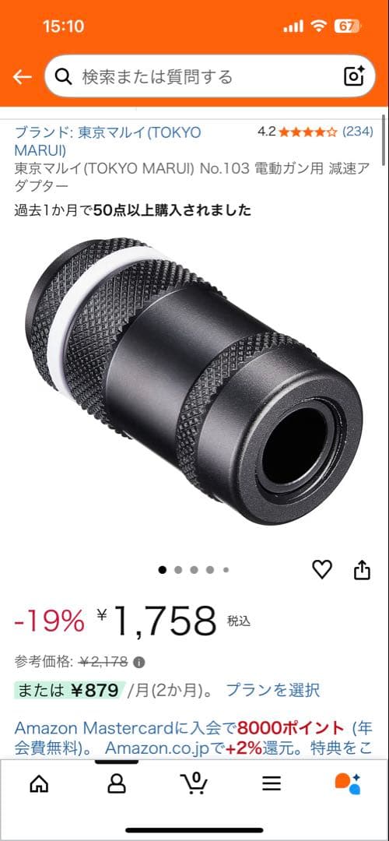The height and width of the screenshot is (841, 389).
Task: Tap the search magnifier icon
Action: 64,76
